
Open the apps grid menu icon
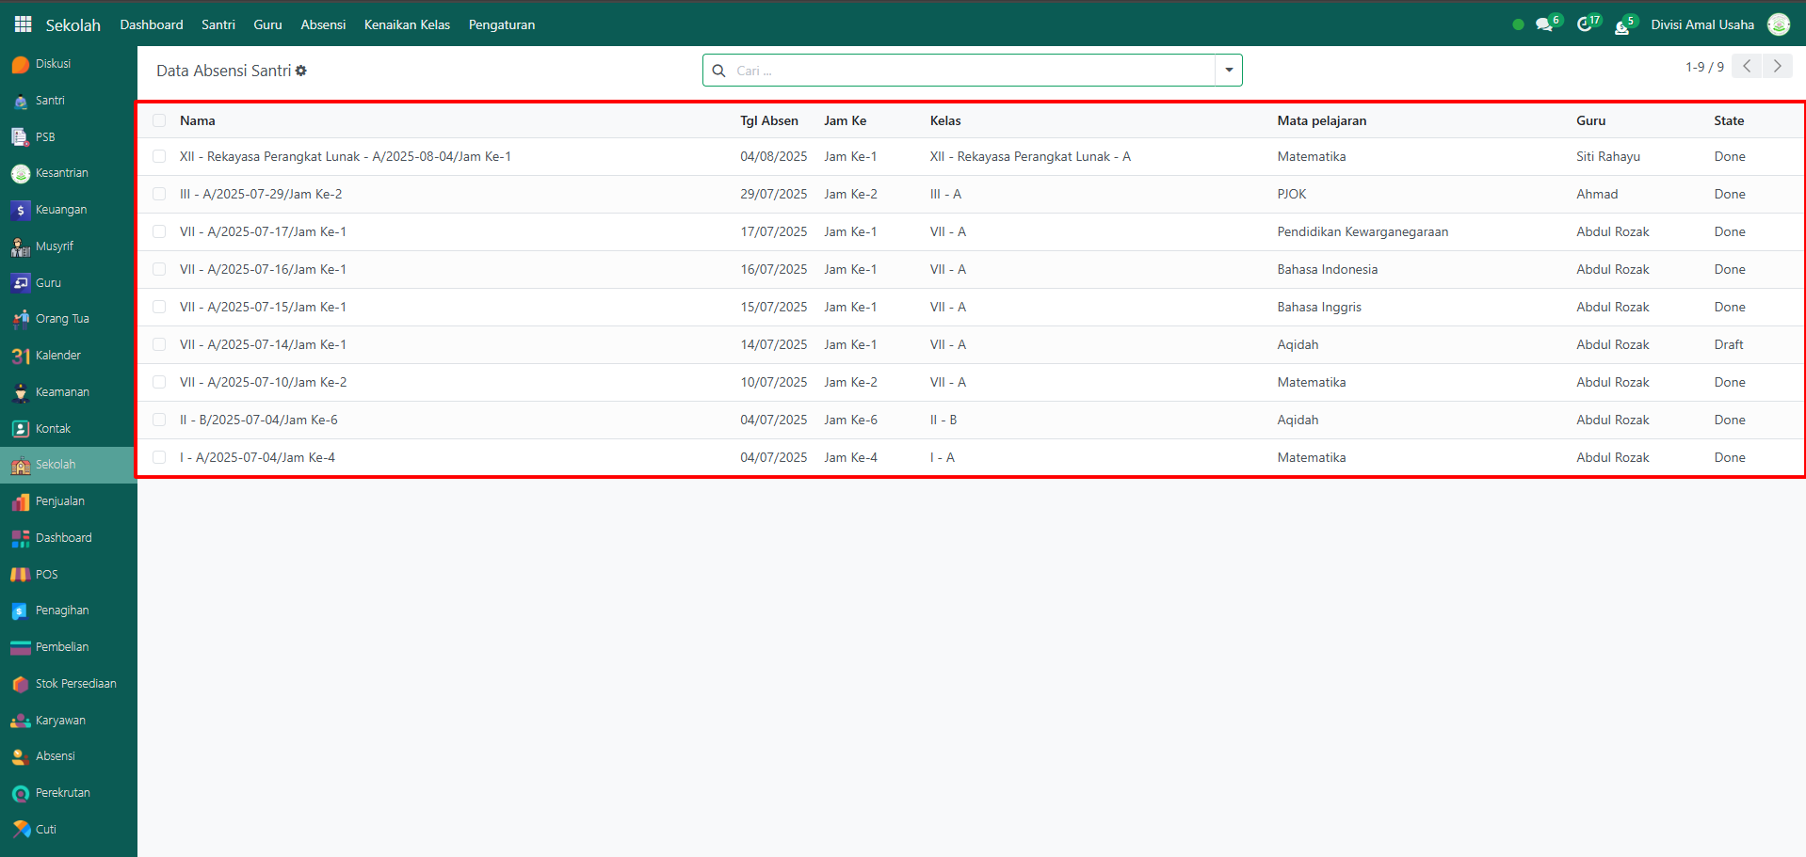[x=23, y=24]
